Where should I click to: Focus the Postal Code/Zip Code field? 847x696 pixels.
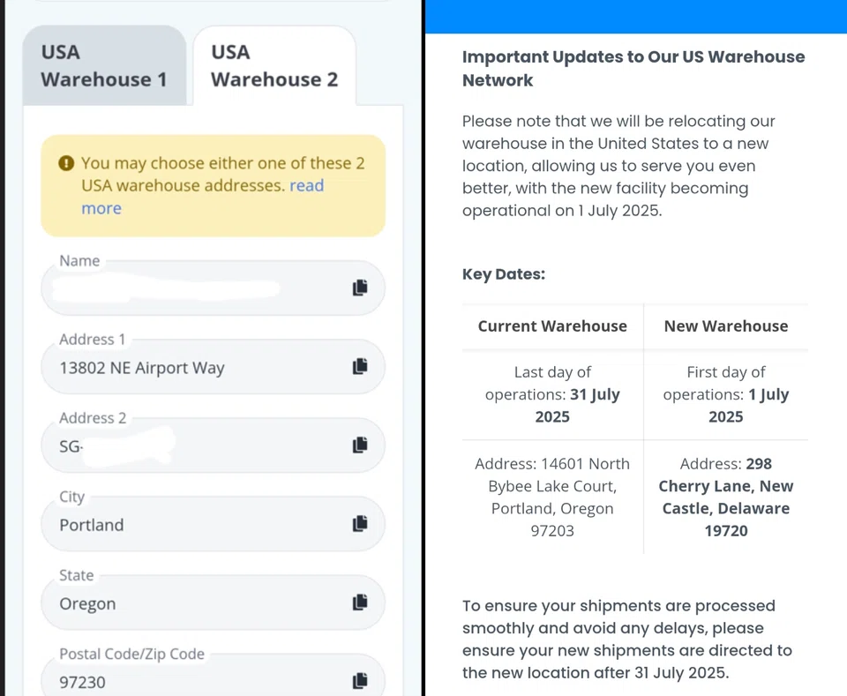click(194, 681)
